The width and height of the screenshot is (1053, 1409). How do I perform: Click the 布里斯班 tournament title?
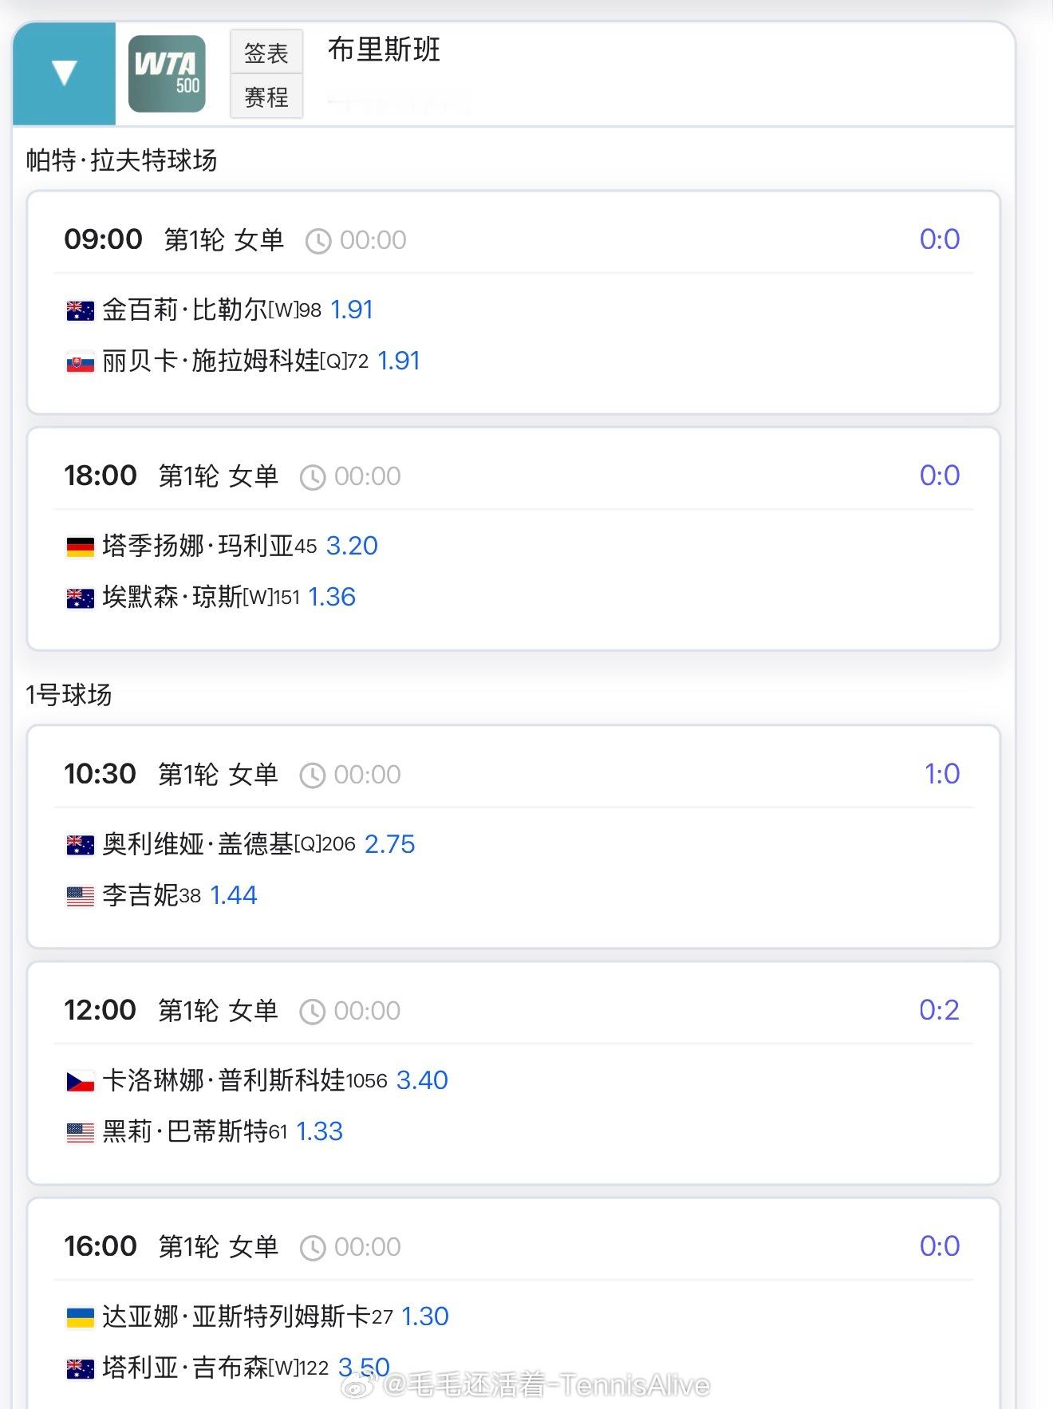tap(384, 49)
